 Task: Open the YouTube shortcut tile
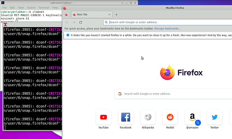coord(104,117)
